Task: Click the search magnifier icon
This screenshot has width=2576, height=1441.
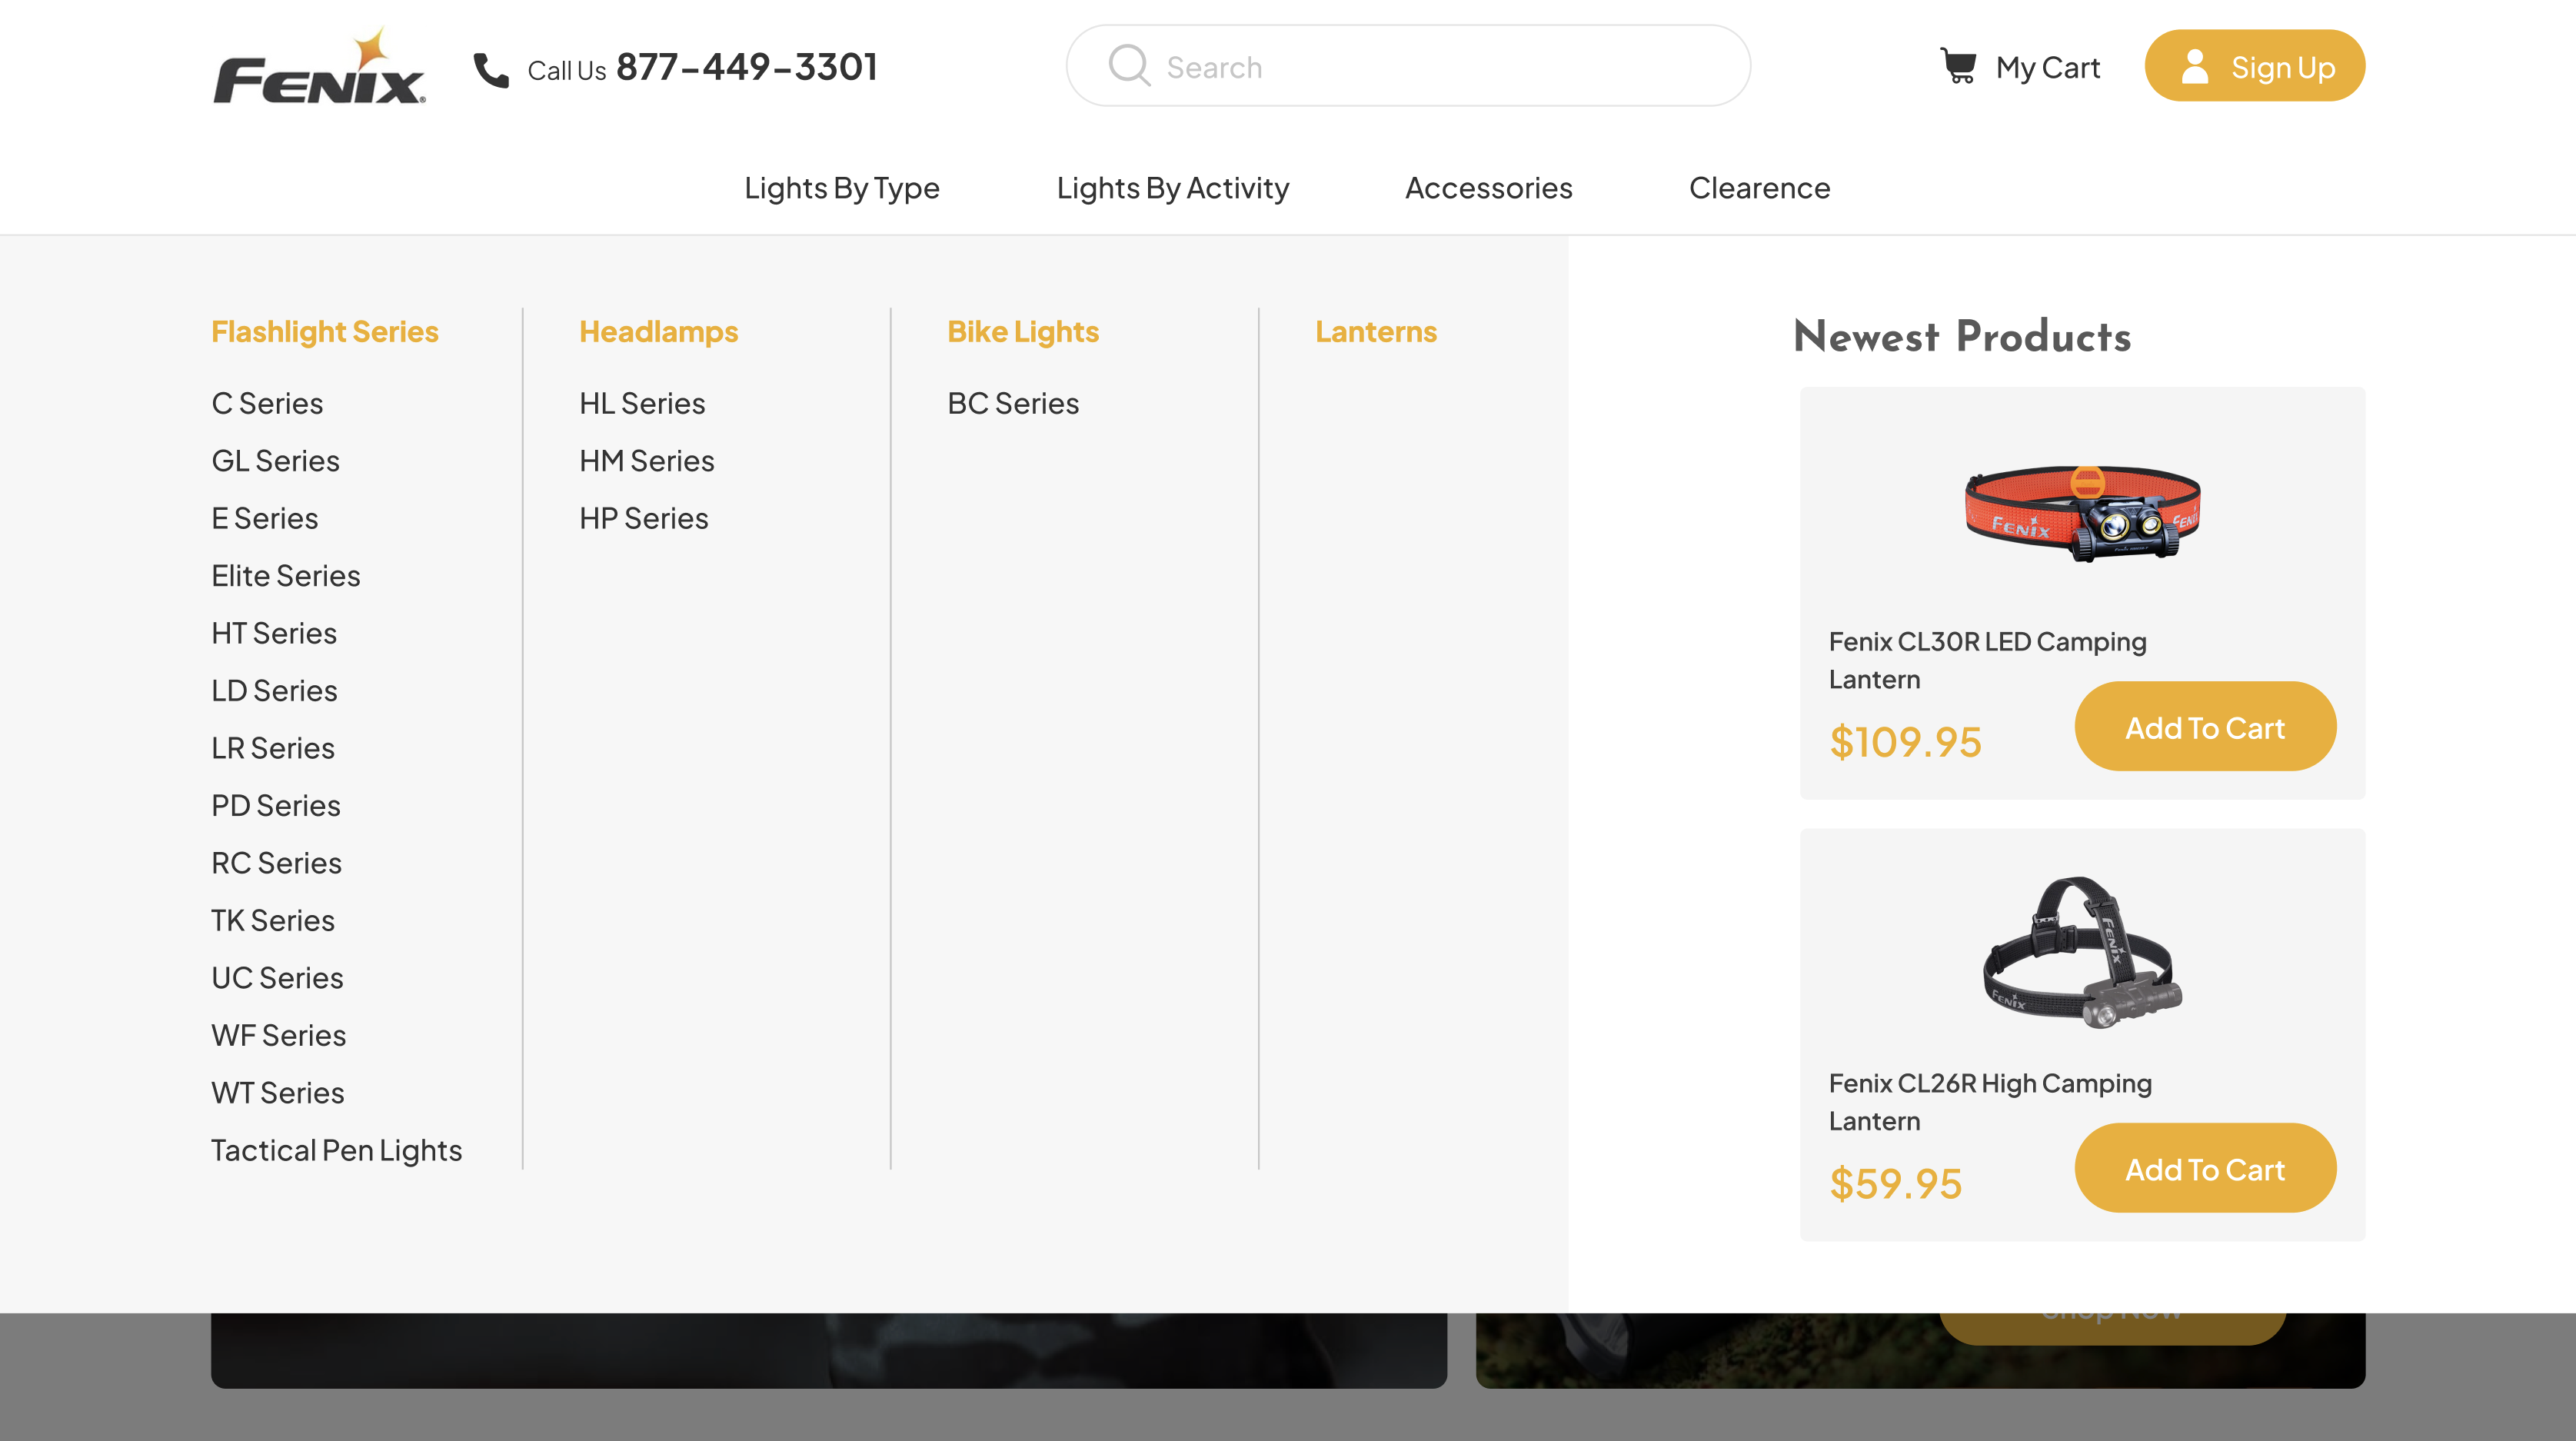Action: pos(1129,66)
